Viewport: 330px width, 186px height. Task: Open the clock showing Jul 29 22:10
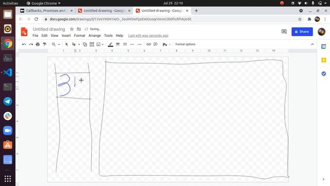173,3
